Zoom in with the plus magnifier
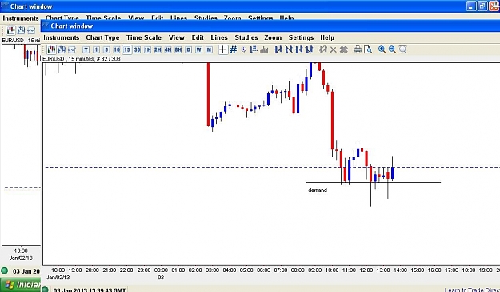Screen dimensions: 500x292 tap(382, 49)
